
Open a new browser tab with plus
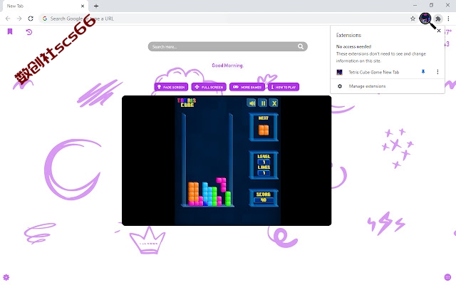96,6
